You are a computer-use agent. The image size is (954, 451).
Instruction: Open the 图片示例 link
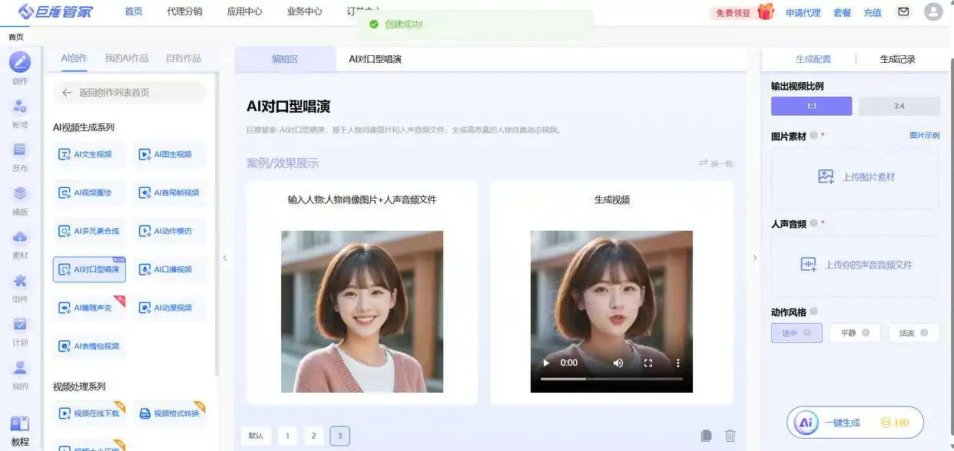coord(924,136)
